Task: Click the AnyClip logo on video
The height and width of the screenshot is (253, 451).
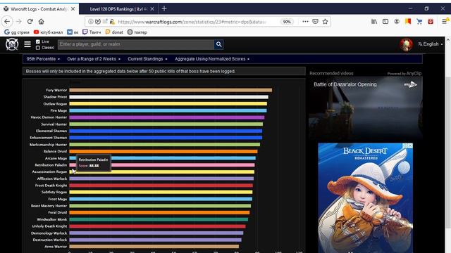Action: coord(410,84)
